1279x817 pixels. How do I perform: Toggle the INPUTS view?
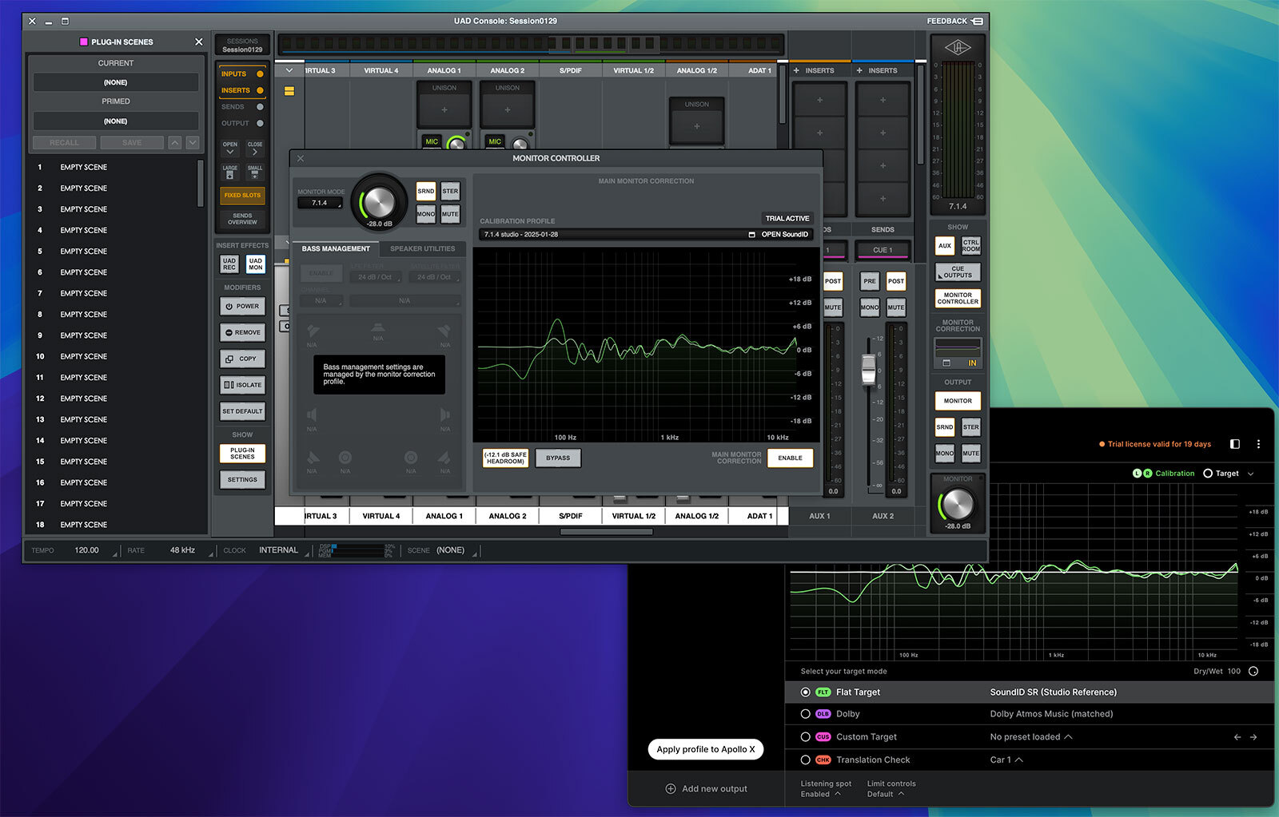tap(242, 73)
